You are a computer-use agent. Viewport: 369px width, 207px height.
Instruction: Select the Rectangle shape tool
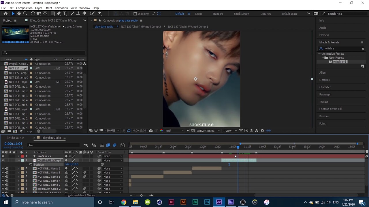pyautogui.click(x=53, y=14)
